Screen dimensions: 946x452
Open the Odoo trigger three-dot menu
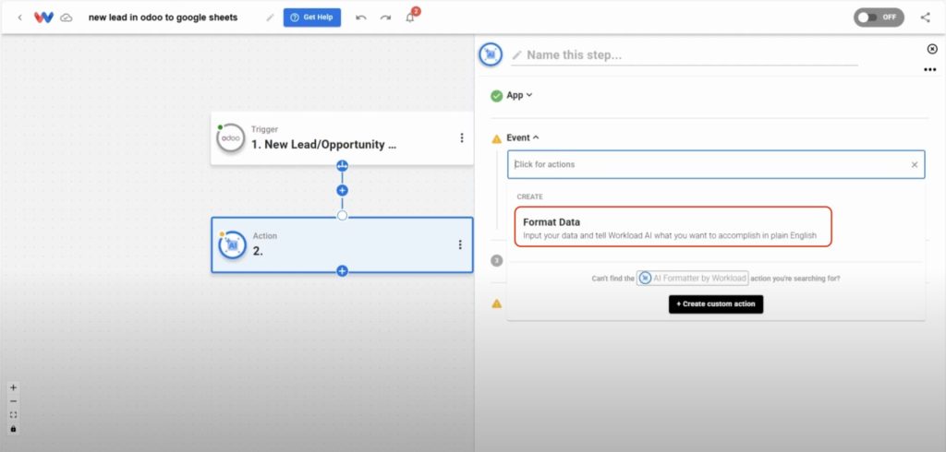pyautogui.click(x=462, y=138)
